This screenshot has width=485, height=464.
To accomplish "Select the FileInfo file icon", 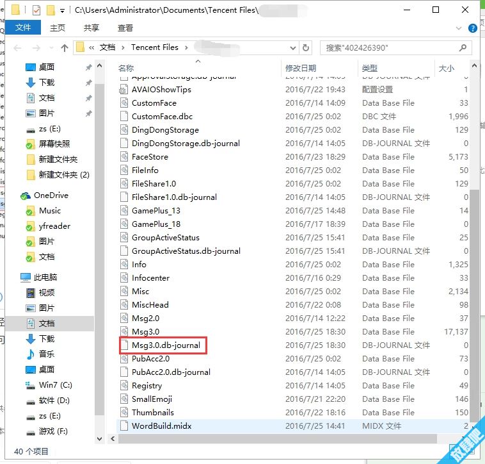I will [123, 170].
